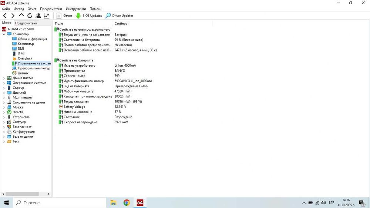Open the graph chart toolbar icon
This screenshot has width=370, height=208.
coord(47,16)
